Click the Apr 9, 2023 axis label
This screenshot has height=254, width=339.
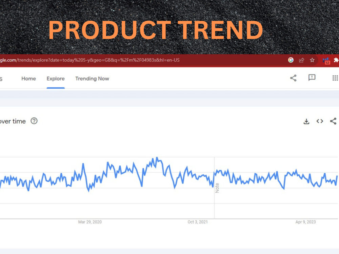305,222
